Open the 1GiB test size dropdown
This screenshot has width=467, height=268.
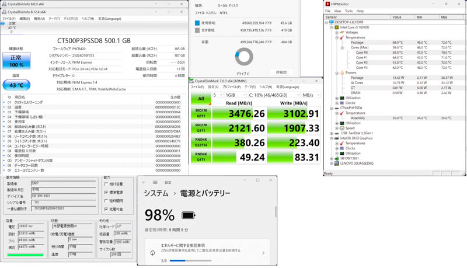[235, 95]
